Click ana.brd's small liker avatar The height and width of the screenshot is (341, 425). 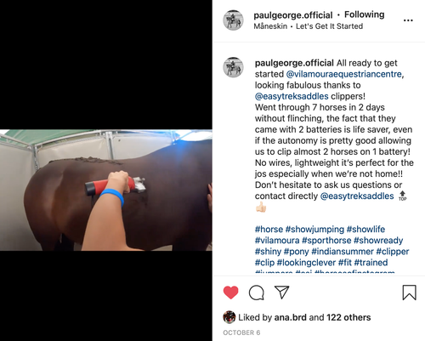point(229,317)
